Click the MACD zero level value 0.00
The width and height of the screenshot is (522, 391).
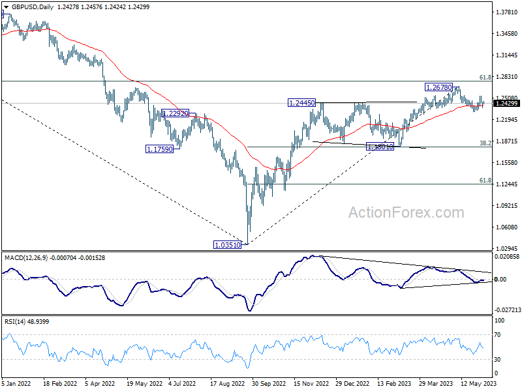coord(500,280)
